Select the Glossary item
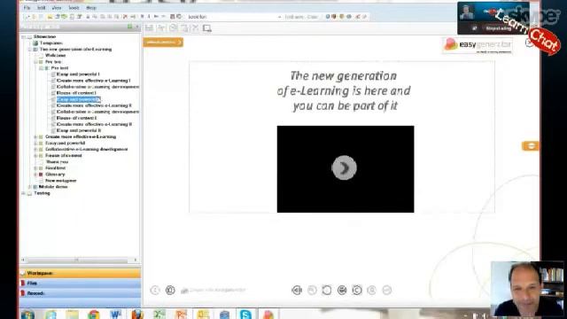Screen dimensions: 567x319 click(55, 175)
